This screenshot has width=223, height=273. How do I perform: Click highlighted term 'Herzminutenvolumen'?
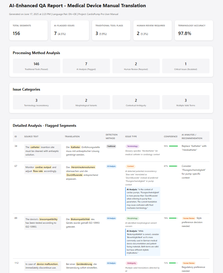point(83,167)
